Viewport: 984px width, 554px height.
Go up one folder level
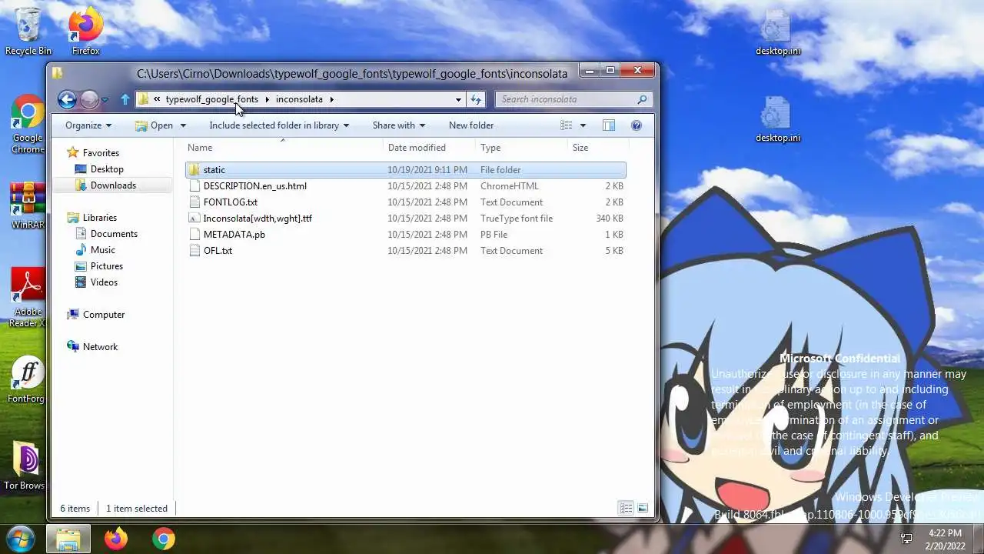point(125,99)
